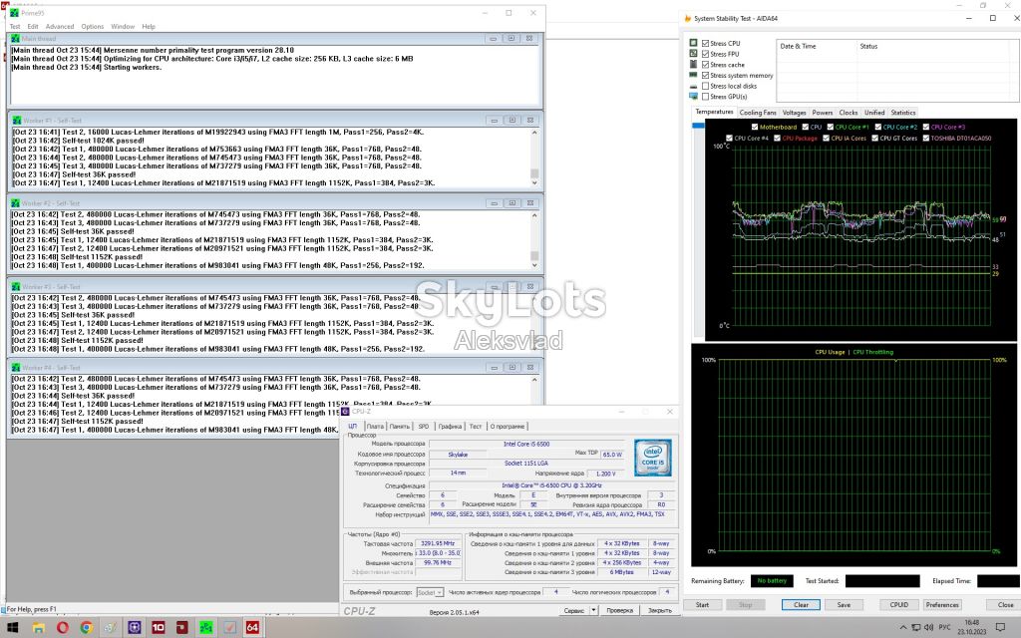Click the Закрыть button in CPU-Z
Screen dimensions: 1021x638
tap(660, 611)
